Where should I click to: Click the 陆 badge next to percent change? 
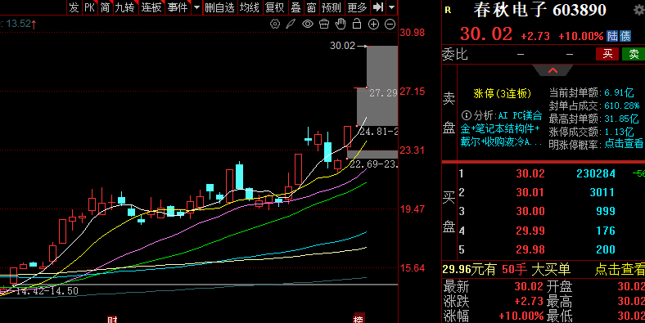(613, 36)
